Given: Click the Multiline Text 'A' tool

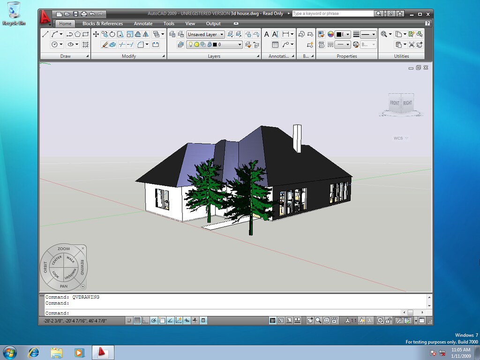Looking at the screenshot, I should click(x=267, y=34).
